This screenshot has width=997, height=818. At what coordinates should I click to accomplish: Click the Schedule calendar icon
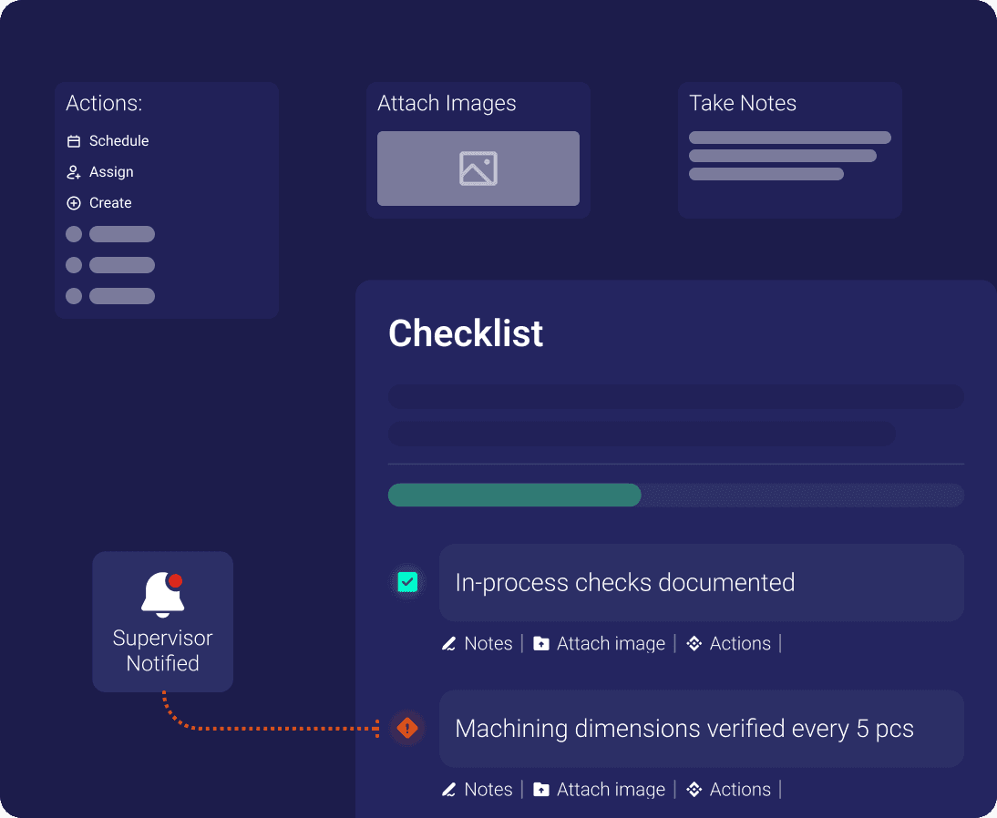point(74,141)
